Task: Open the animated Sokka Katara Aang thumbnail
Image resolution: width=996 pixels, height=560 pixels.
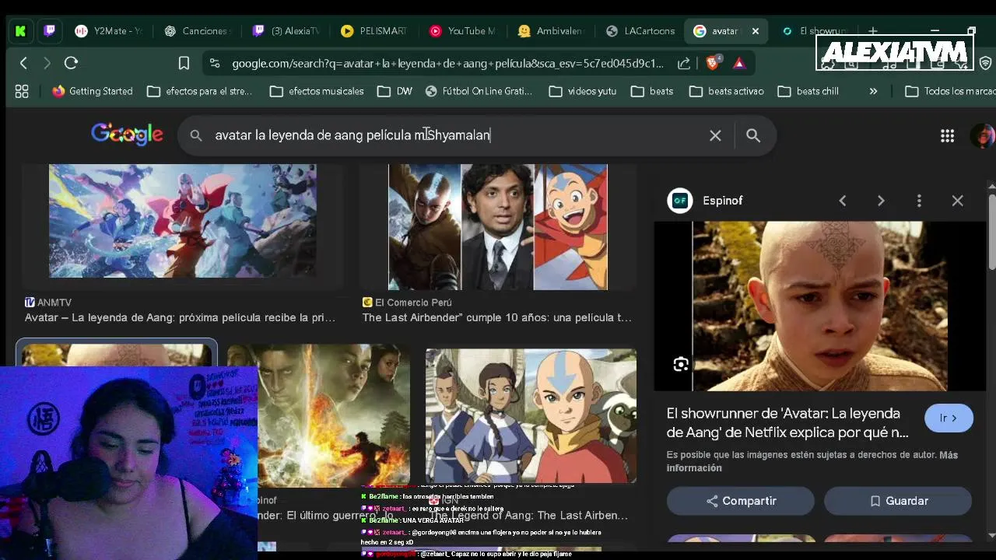Action: (x=531, y=416)
